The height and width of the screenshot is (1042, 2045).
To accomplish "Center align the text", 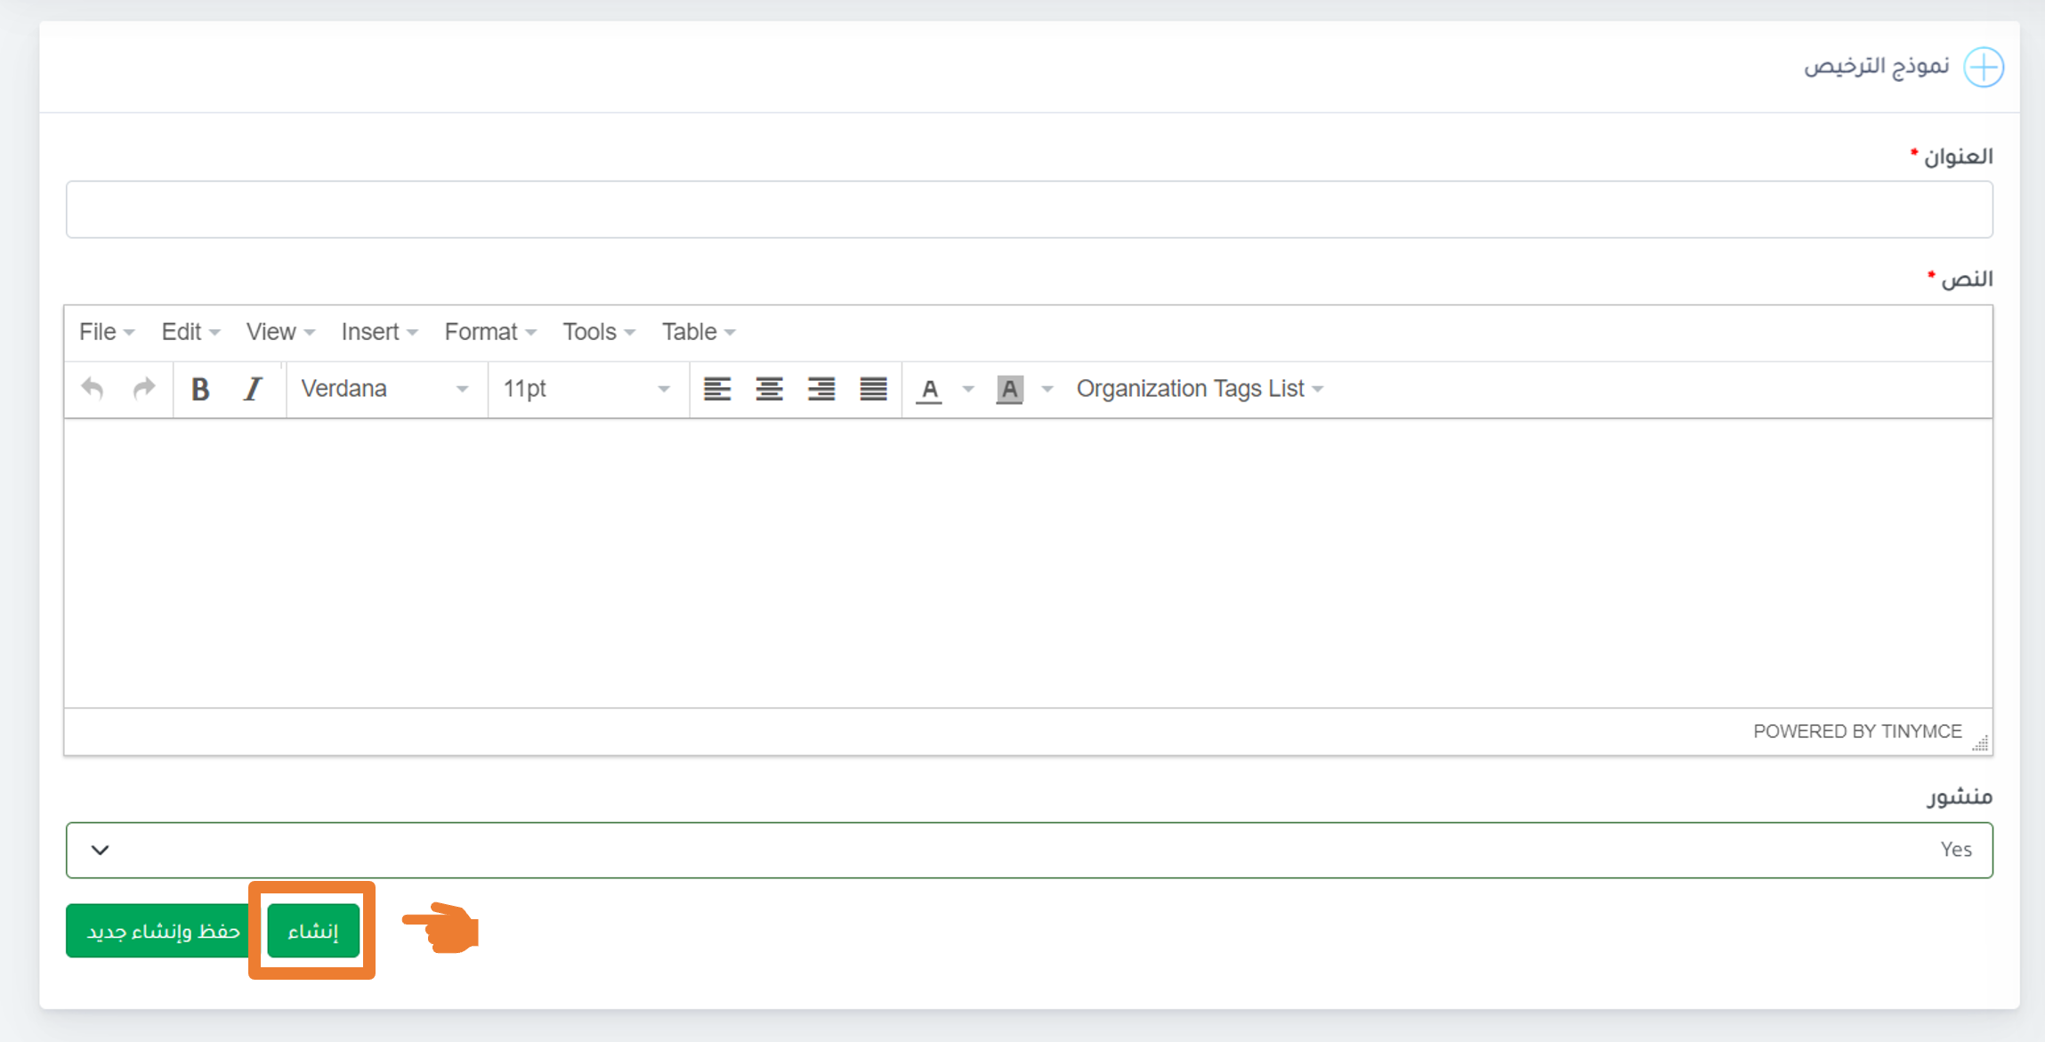I will (769, 389).
